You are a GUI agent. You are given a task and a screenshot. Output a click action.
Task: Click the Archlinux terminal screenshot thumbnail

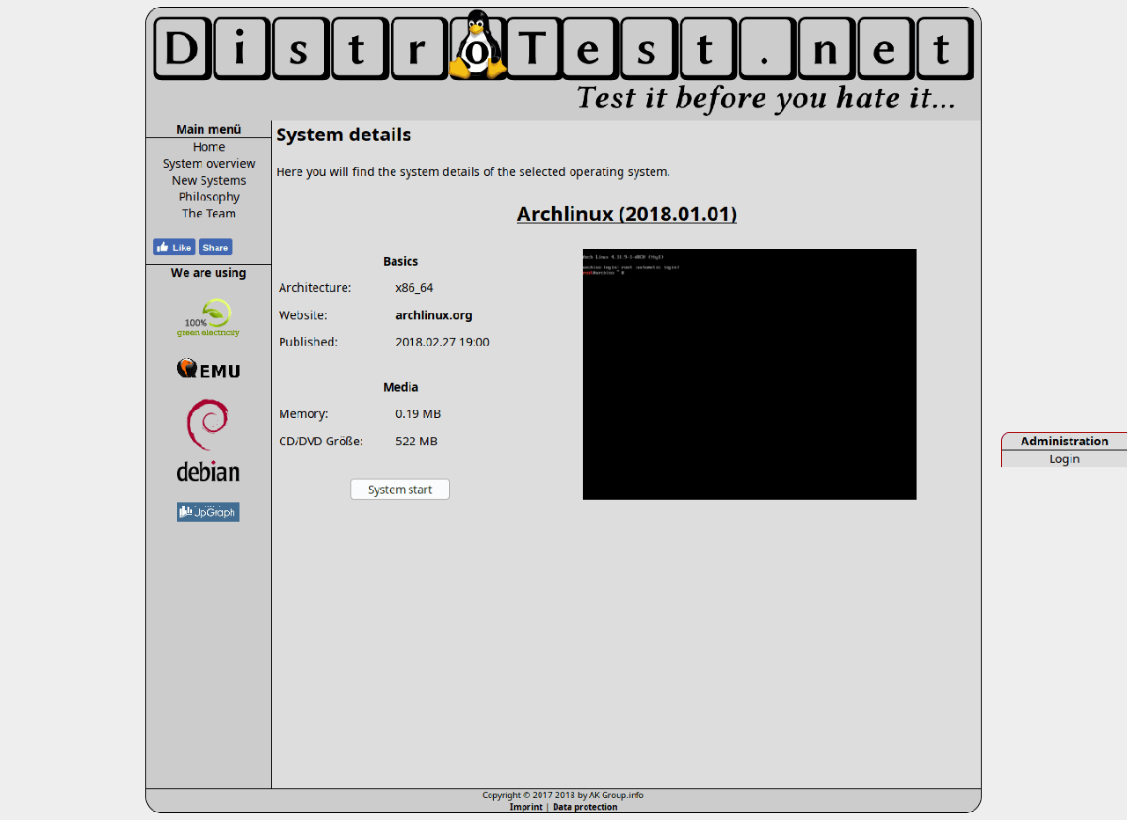(749, 374)
